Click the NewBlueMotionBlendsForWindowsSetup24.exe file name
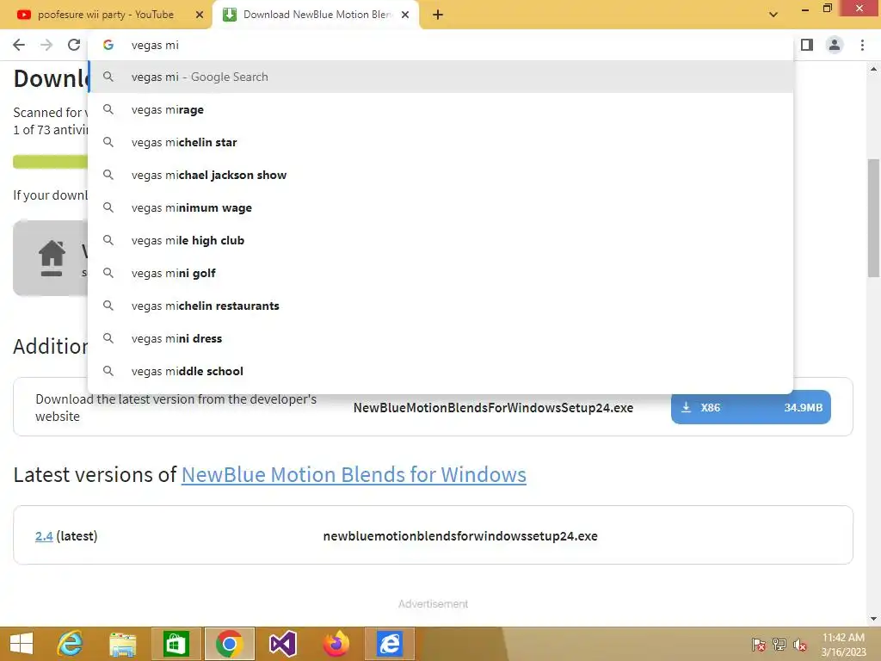The image size is (881, 661). [493, 408]
